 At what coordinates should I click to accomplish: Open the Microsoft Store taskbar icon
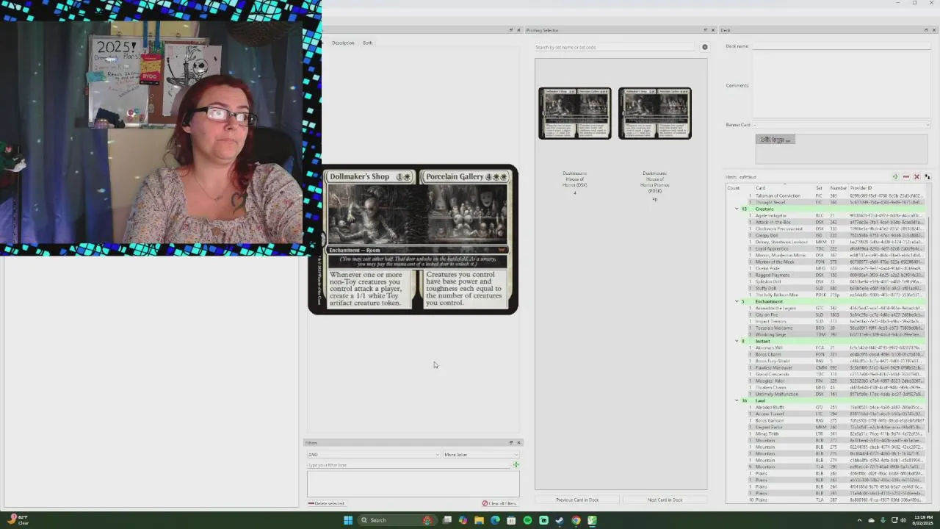[511, 520]
